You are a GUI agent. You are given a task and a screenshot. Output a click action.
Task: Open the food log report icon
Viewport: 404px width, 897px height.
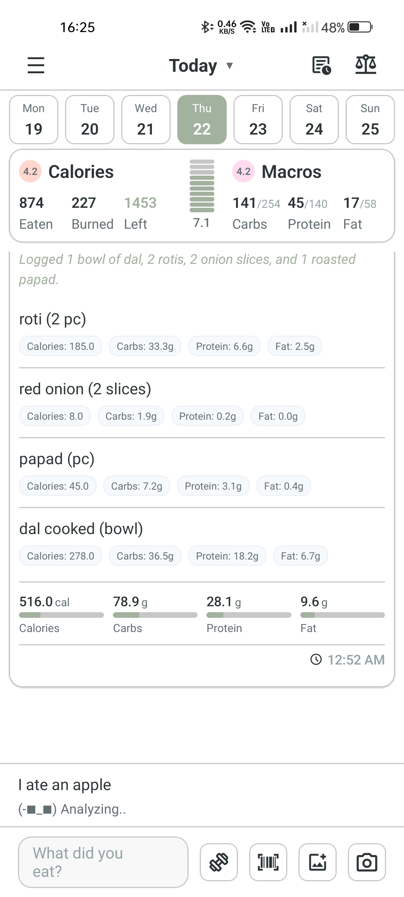coord(321,65)
